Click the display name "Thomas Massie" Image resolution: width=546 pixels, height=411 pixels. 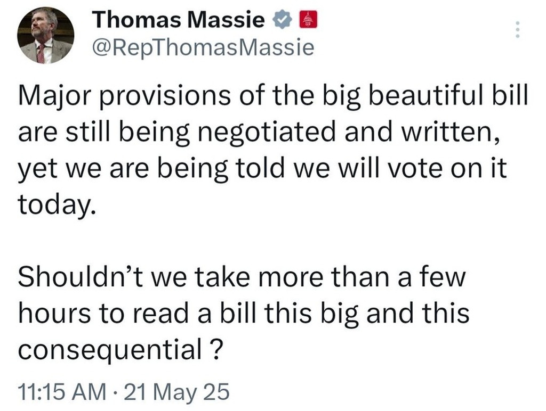click(178, 21)
